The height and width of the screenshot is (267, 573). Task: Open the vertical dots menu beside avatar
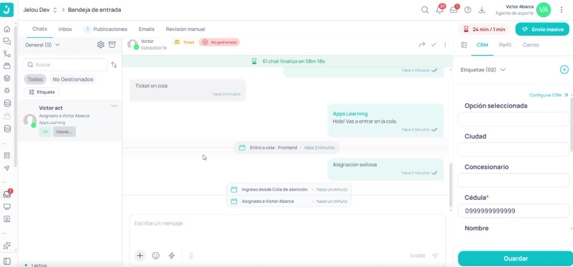[561, 10]
